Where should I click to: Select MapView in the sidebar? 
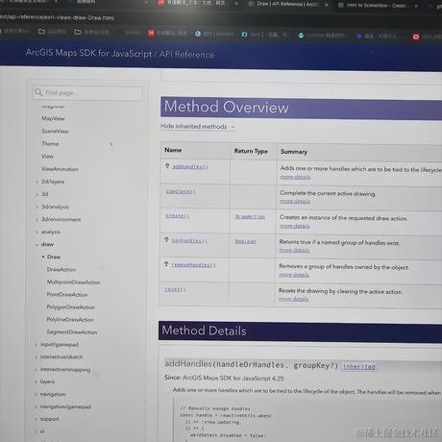pos(53,118)
